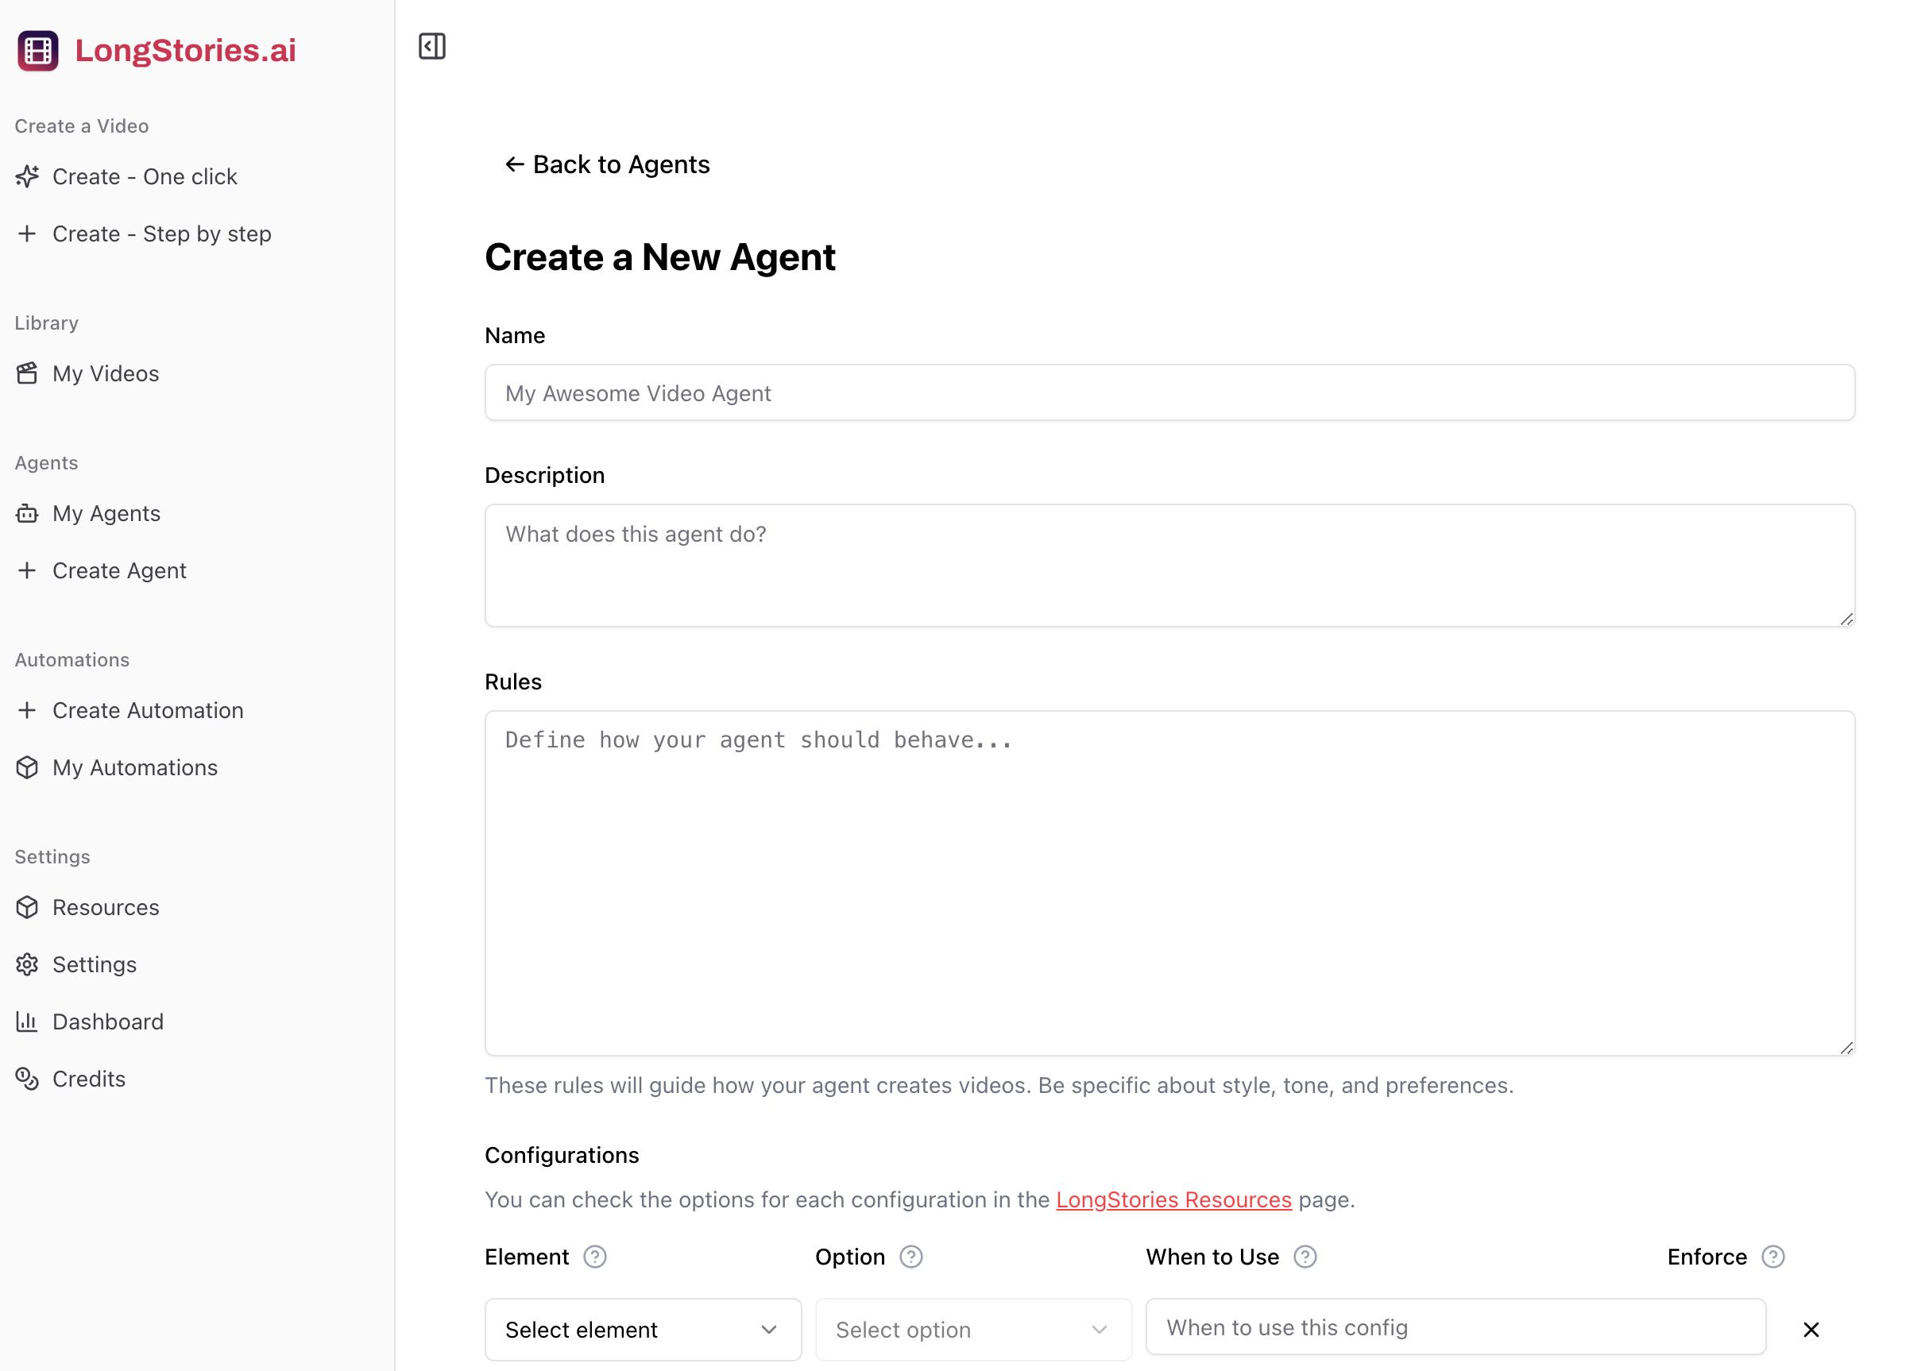1929x1371 pixels.
Task: Open the Select option dropdown
Action: click(972, 1330)
